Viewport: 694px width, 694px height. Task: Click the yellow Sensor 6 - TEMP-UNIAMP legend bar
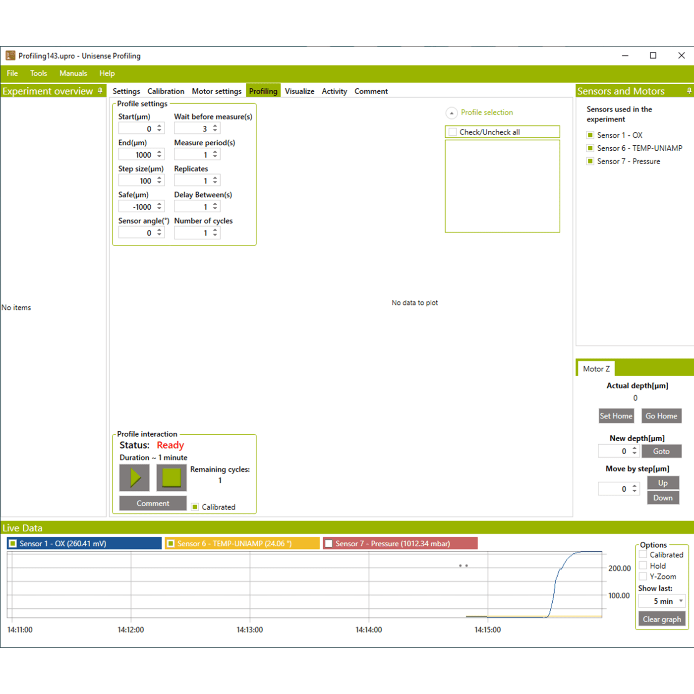click(242, 543)
